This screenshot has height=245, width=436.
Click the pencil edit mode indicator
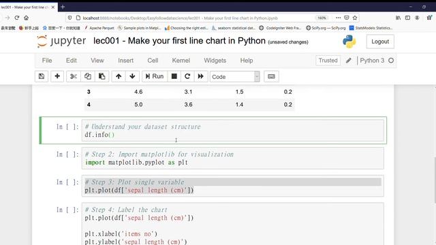coord(348,61)
